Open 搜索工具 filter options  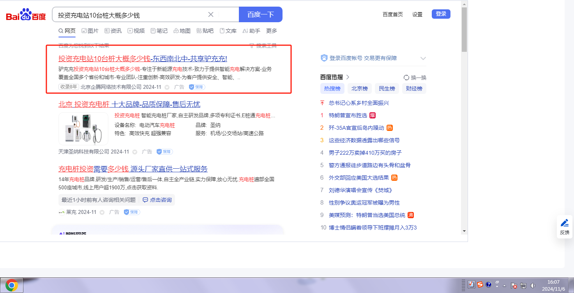pos(263,46)
